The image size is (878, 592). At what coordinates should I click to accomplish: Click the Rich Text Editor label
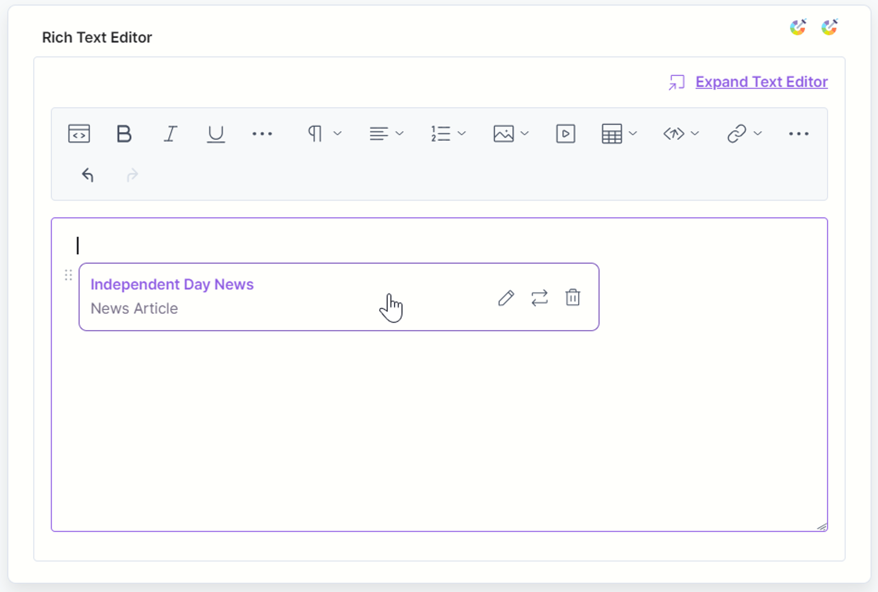click(x=97, y=37)
